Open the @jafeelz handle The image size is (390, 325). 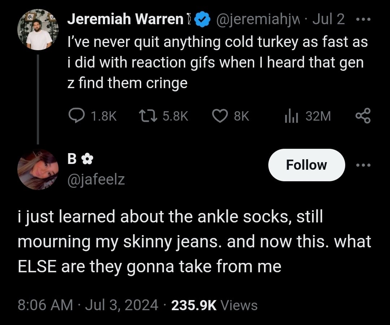pyautogui.click(x=96, y=179)
